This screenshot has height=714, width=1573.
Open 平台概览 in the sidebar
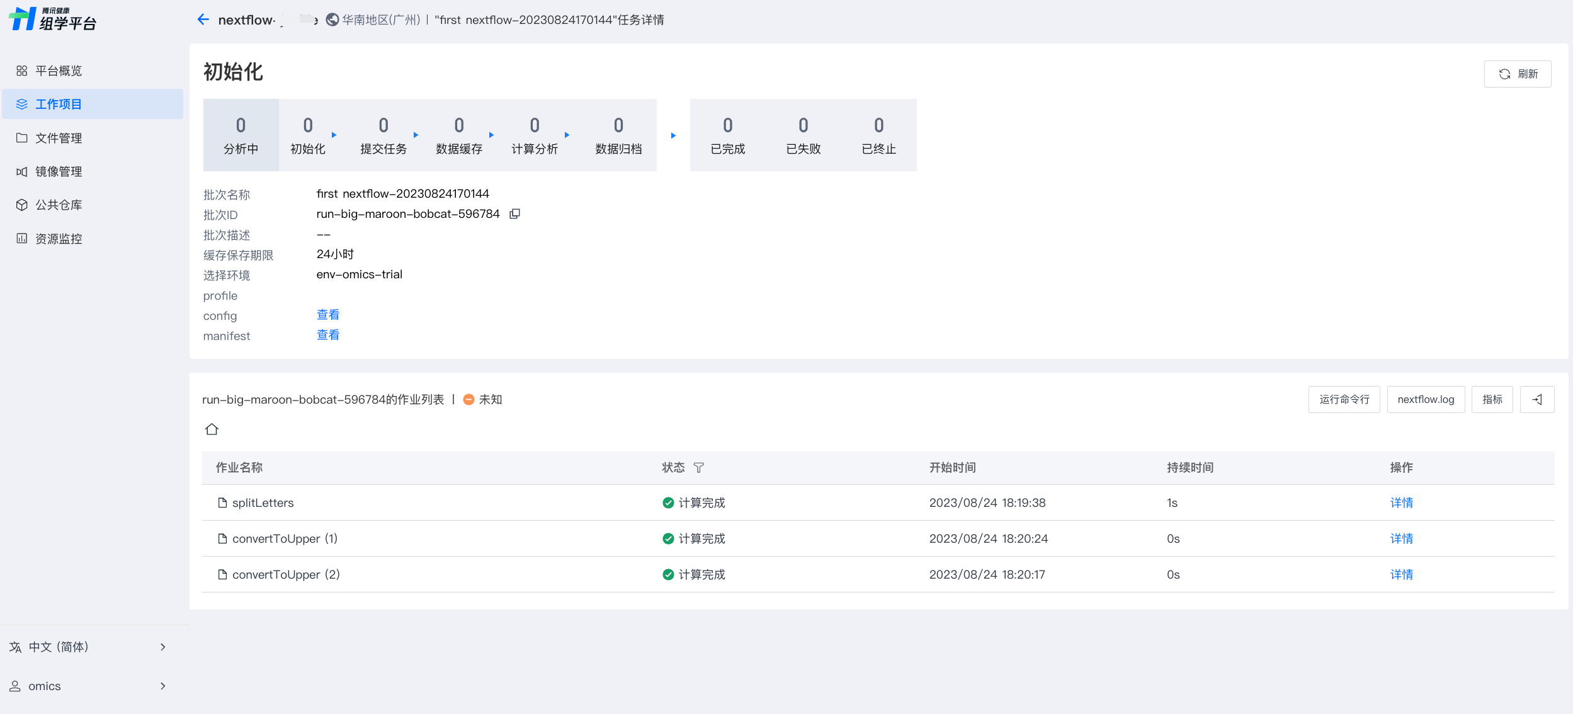click(x=59, y=71)
